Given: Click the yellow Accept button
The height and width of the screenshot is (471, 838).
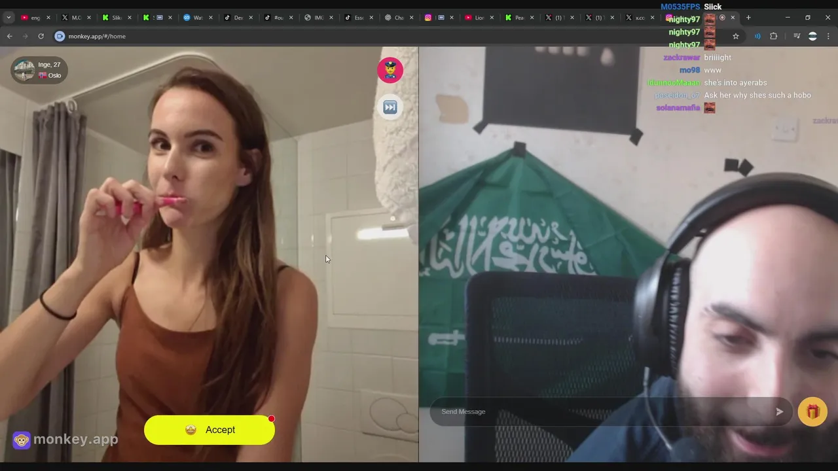Looking at the screenshot, I should click(209, 430).
